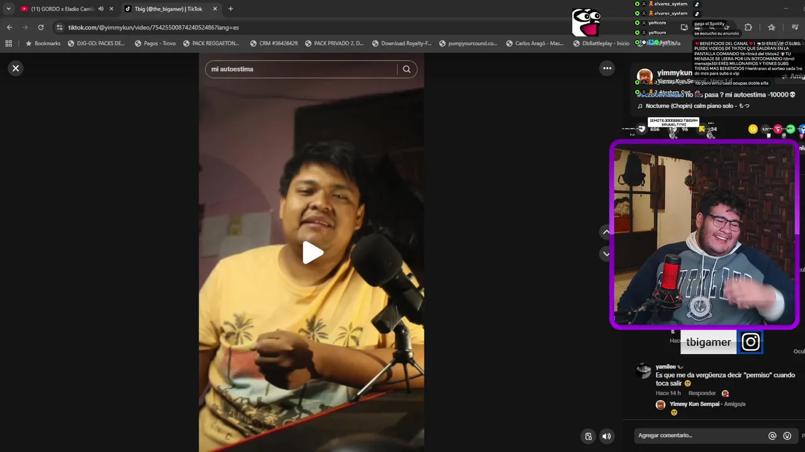The height and width of the screenshot is (452, 805).
Task: Open the 'DbBattleplay - Inicio' bookmark
Action: tap(601, 43)
